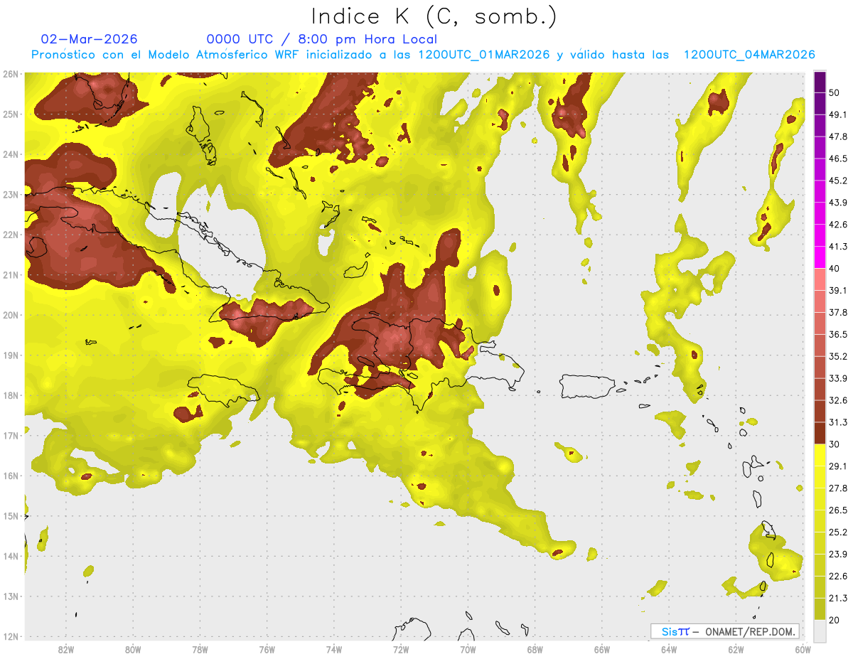Click the 'ONAMET/REP.DOM.' credit label
853x659 pixels.
click(x=749, y=631)
